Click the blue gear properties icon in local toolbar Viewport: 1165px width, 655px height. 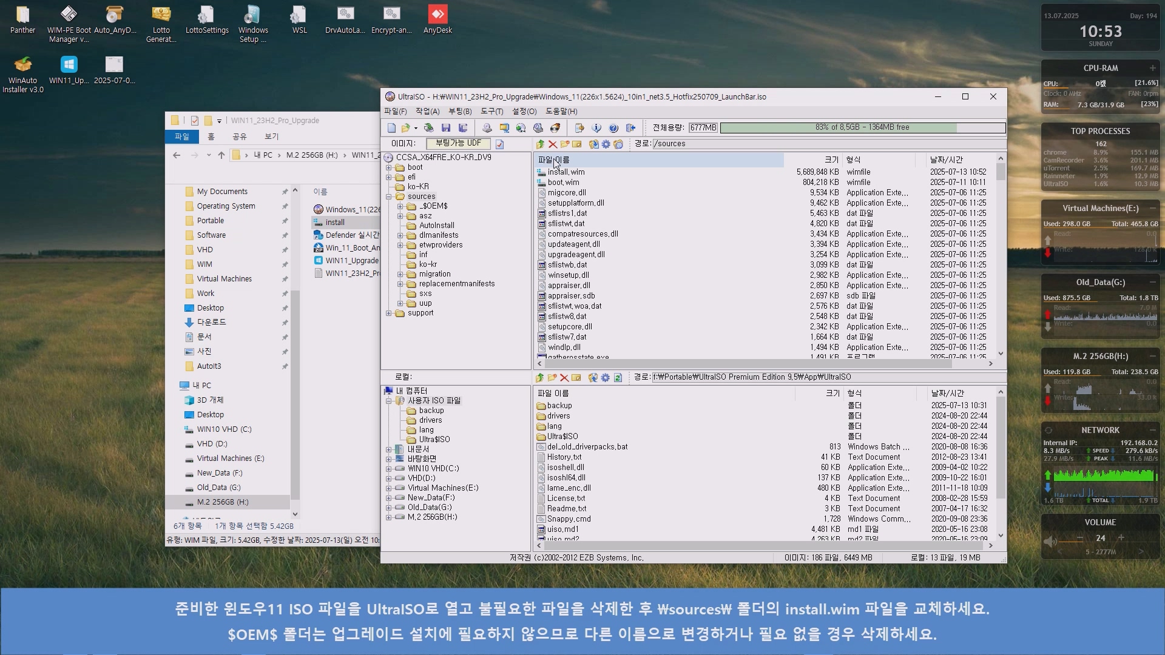(606, 378)
